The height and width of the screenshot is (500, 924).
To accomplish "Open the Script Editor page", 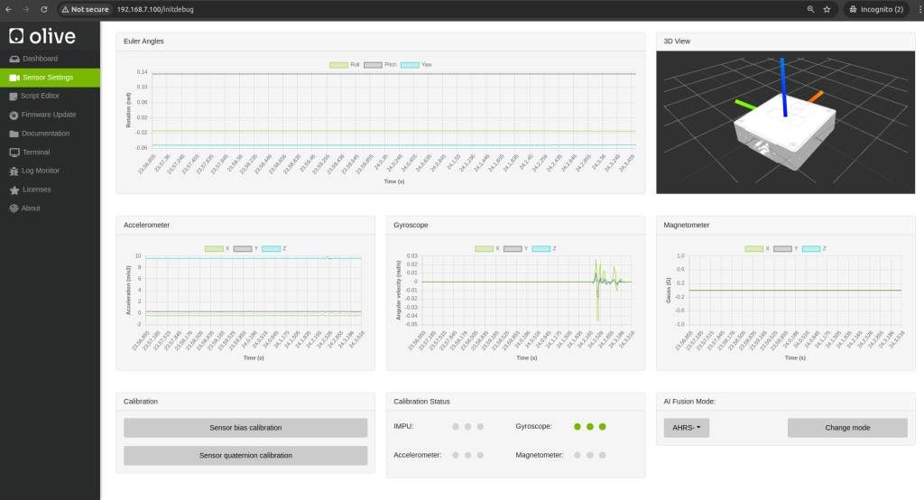I will pyautogui.click(x=40, y=96).
